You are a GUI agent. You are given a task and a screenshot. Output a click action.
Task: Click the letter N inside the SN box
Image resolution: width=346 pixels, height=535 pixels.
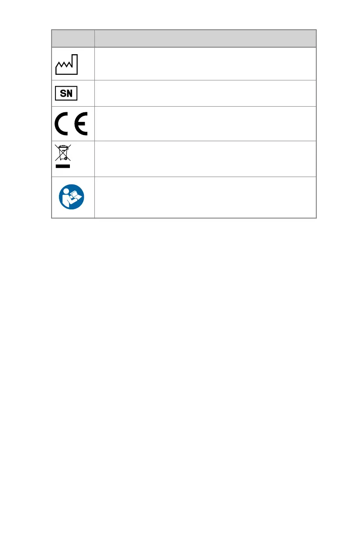70,93
